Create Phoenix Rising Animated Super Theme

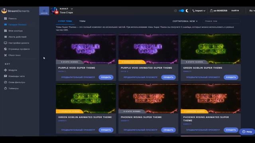click(231, 130)
